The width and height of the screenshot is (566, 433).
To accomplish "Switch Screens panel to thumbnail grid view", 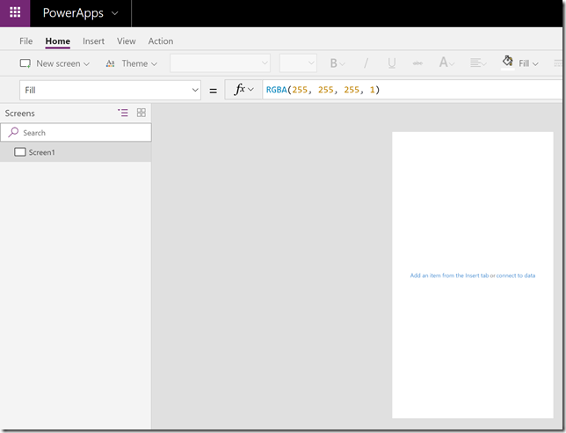I will pyautogui.click(x=141, y=113).
